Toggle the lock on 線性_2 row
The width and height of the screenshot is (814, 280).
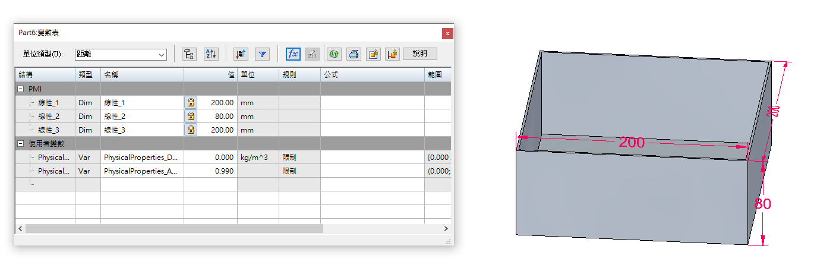(x=191, y=116)
